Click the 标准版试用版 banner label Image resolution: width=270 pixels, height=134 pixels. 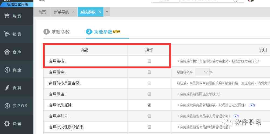coord(18,4)
